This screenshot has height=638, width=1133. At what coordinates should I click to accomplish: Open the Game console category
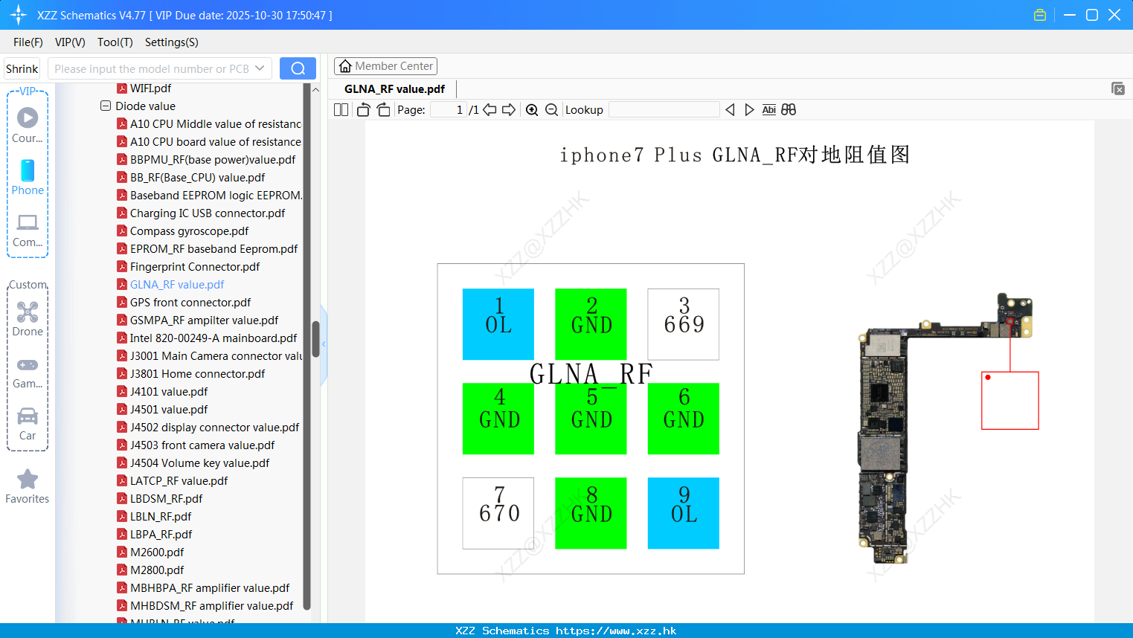(x=28, y=373)
